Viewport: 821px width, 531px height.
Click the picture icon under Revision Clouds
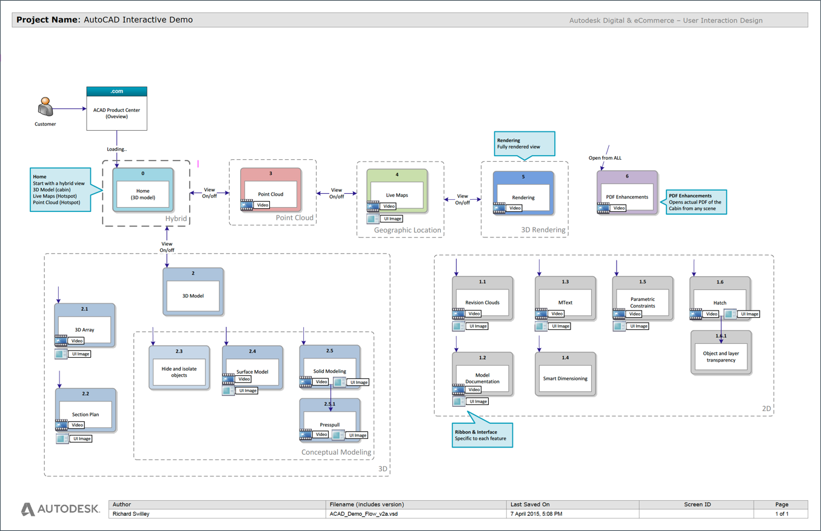pos(458,326)
